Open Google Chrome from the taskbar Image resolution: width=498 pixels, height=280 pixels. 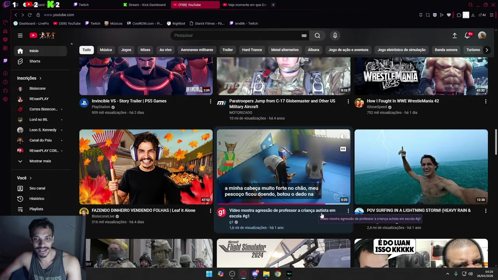[x=277, y=274]
